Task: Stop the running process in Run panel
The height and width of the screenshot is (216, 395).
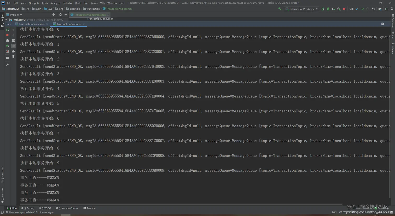Action: coord(7,35)
